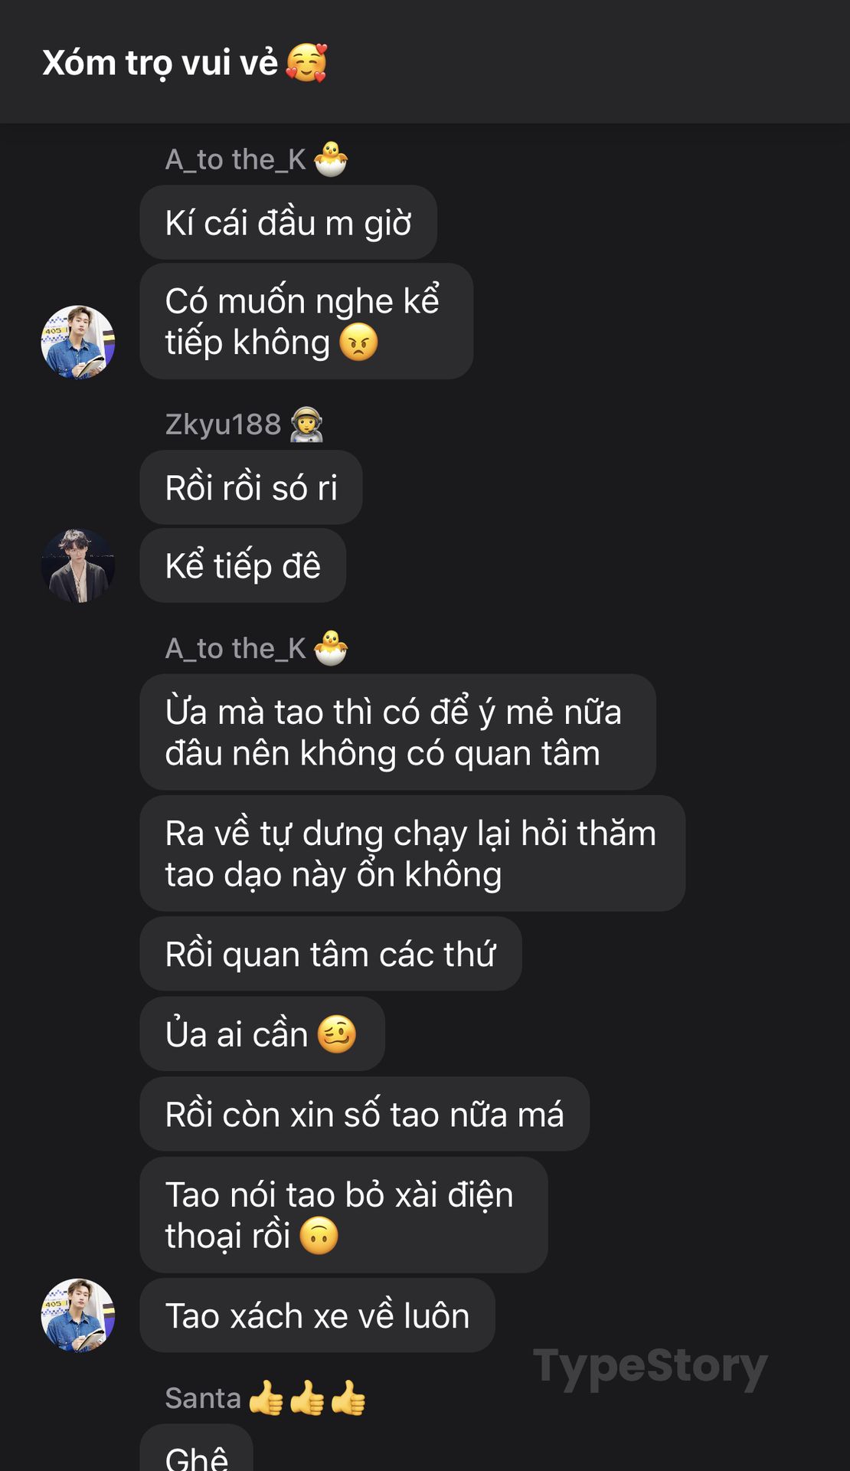Image resolution: width=850 pixels, height=1471 pixels.
Task: Tap the upside-down face emoji in message
Action: coord(319,1236)
